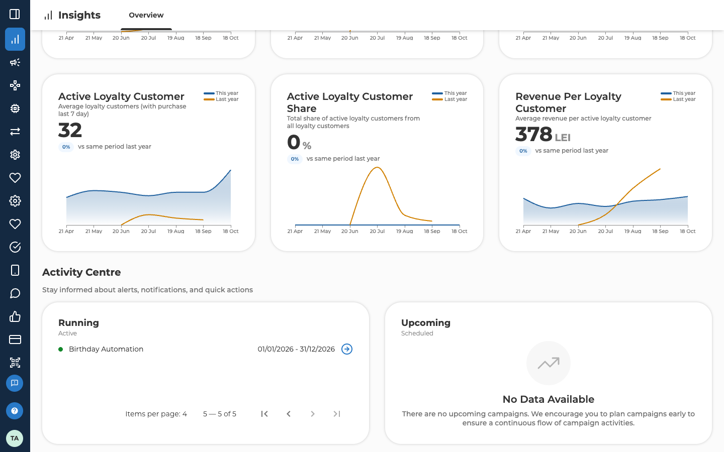Go to first page of Running list
The height and width of the screenshot is (452, 724).
point(264,414)
